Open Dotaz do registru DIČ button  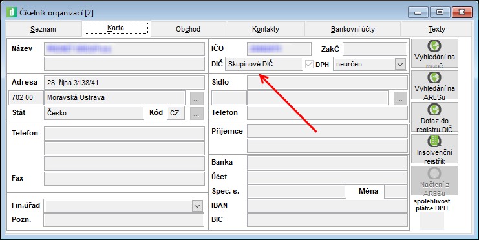tap(434, 117)
